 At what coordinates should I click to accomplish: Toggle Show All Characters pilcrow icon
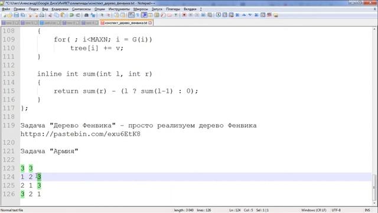pos(138,15)
